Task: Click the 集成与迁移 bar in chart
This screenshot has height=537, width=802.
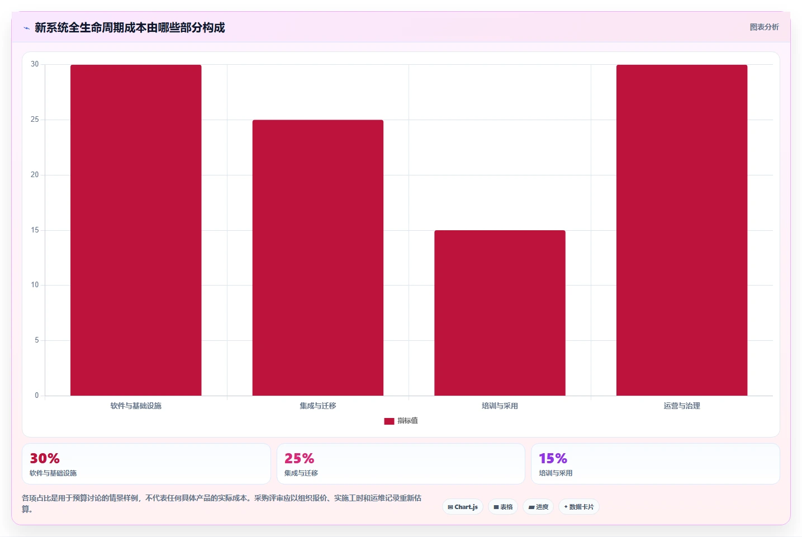Action: [318, 258]
